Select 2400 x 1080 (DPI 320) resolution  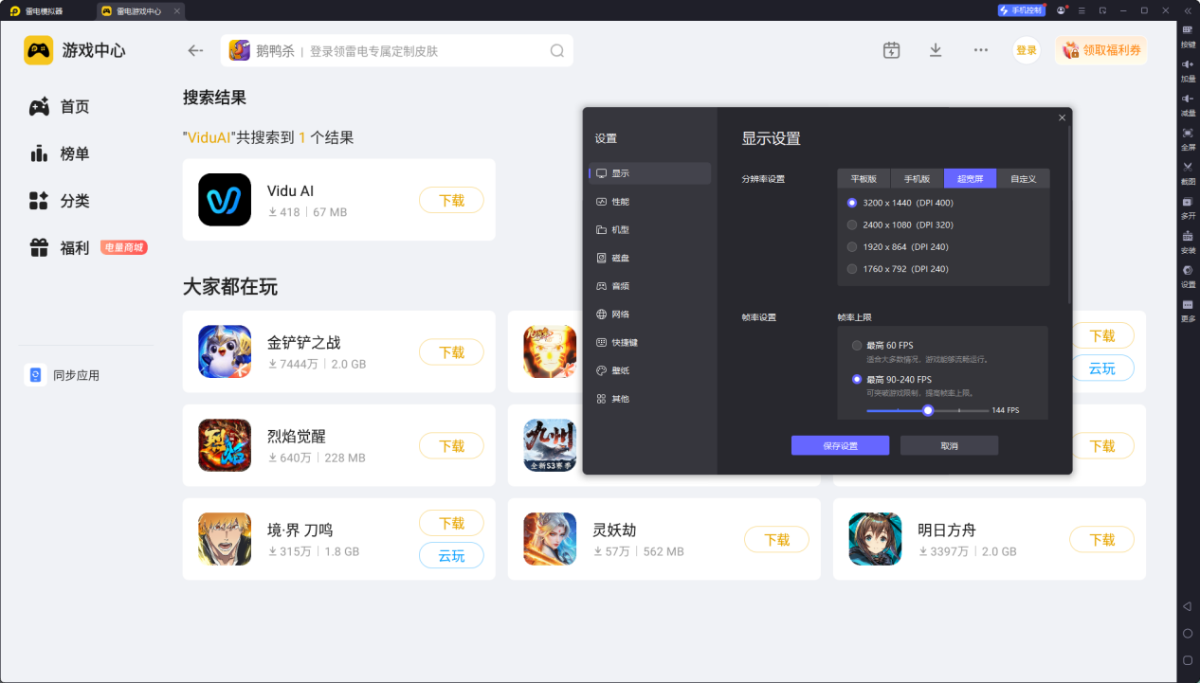click(900, 225)
